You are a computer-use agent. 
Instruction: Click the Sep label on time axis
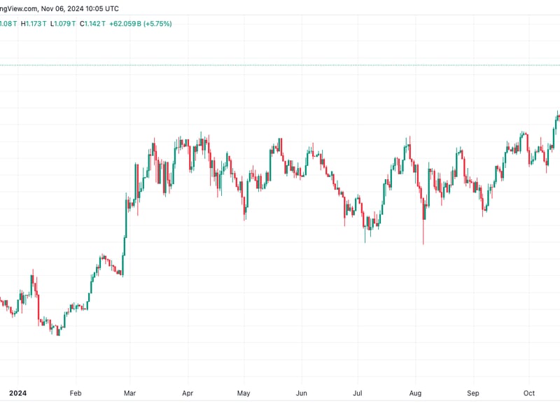[x=472, y=393]
